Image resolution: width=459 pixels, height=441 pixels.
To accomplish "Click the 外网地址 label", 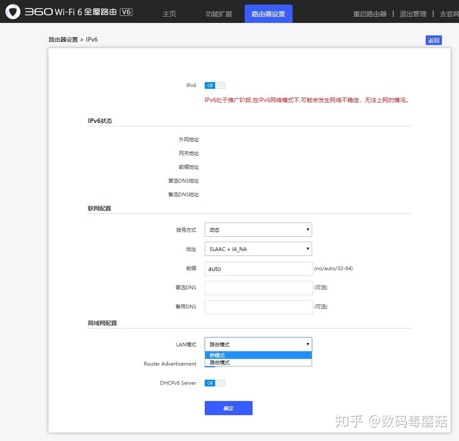I will [x=189, y=140].
